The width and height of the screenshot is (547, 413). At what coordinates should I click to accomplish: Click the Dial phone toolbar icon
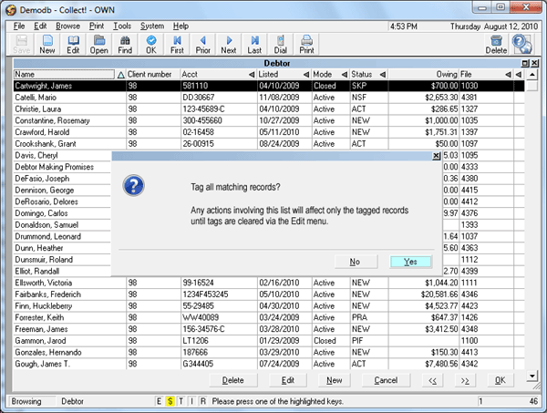tap(280, 45)
